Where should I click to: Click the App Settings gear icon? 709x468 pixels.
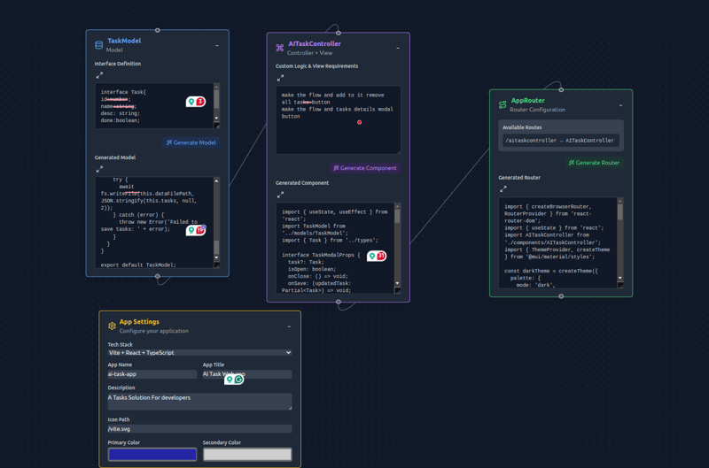112,326
